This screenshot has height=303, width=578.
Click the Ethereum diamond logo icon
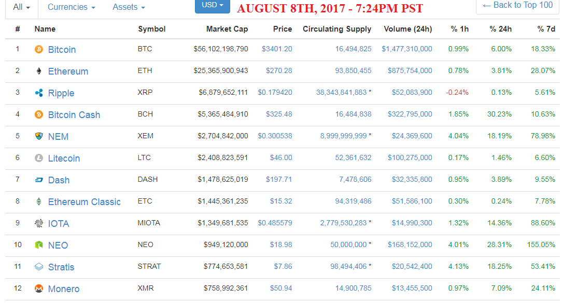39,71
